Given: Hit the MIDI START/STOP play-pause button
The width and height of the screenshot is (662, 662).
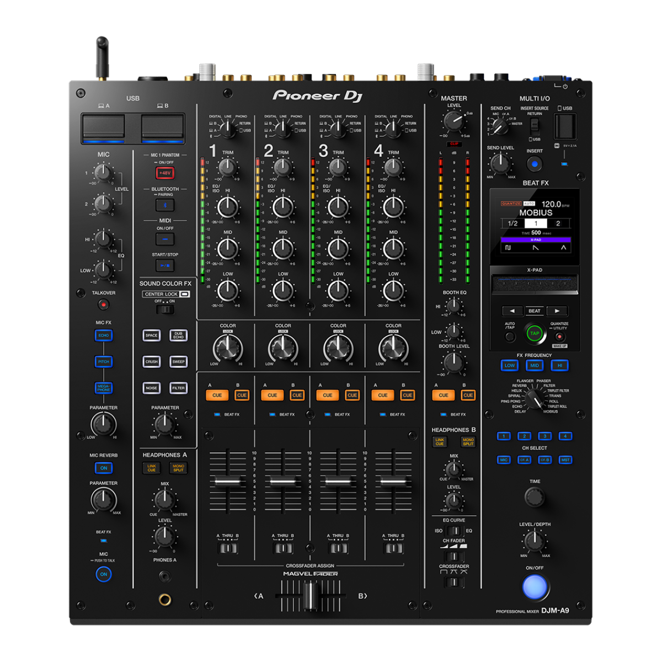Looking at the screenshot, I should pyautogui.click(x=165, y=265).
